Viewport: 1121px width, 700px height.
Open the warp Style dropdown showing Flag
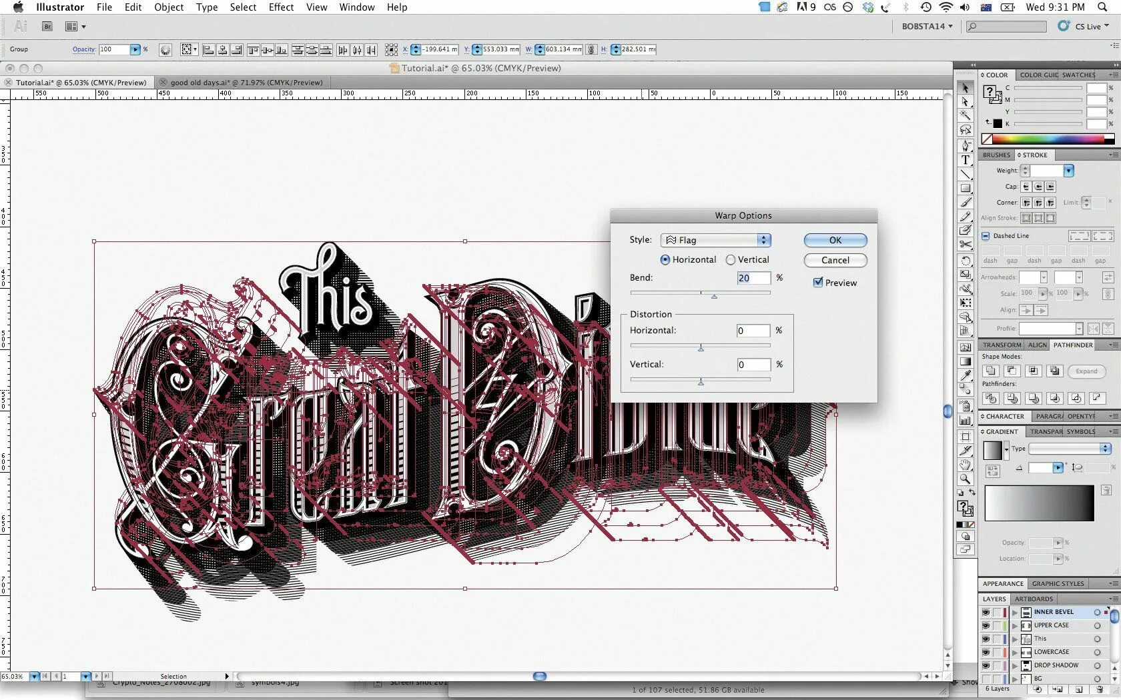pyautogui.click(x=716, y=240)
